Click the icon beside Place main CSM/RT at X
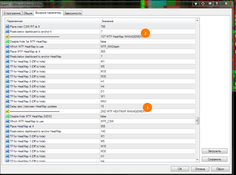 click(x=7, y=27)
